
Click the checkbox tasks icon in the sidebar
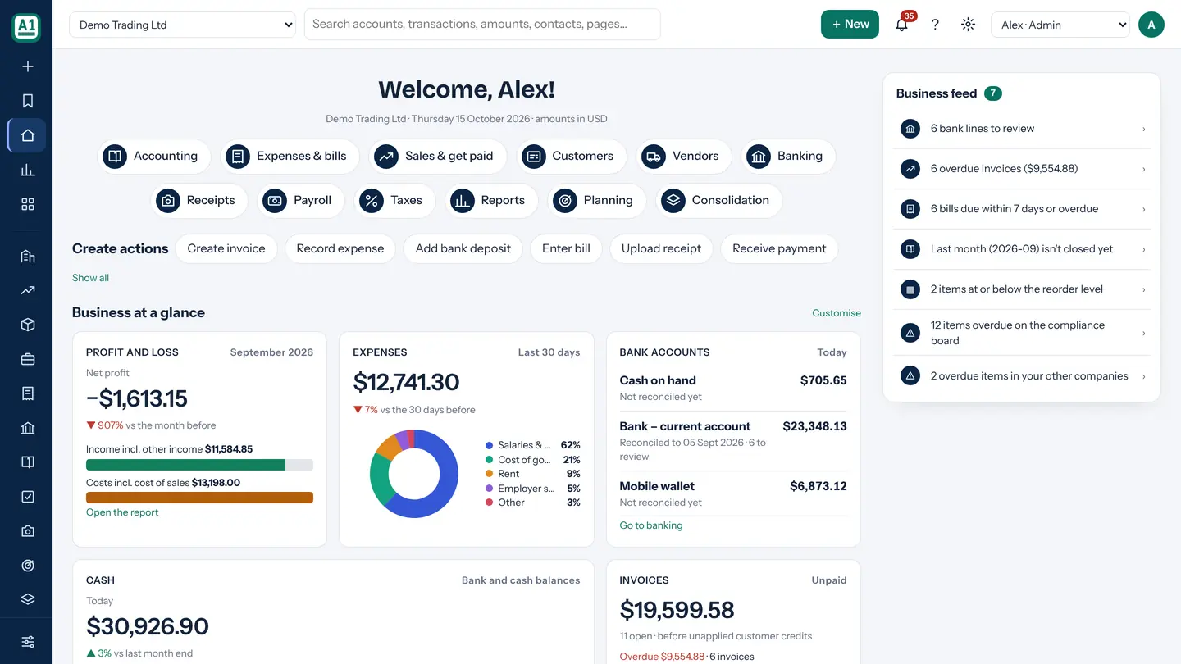(x=28, y=497)
